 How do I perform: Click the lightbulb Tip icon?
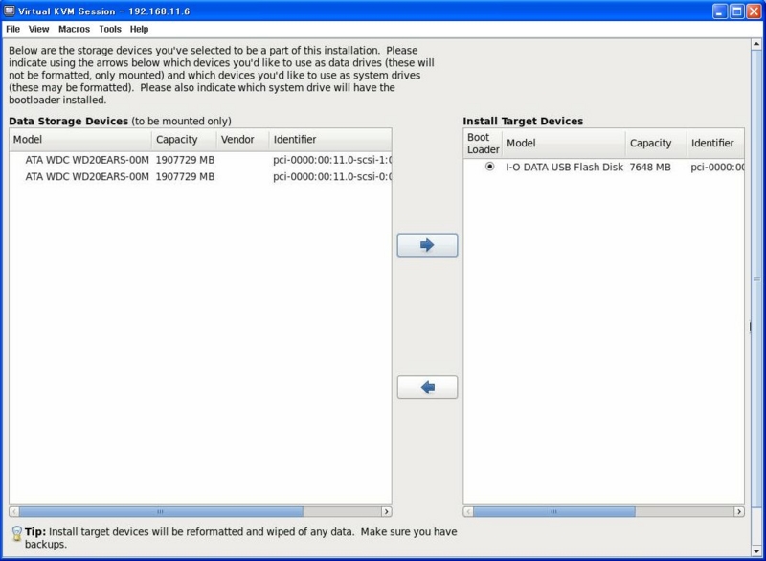(16, 533)
